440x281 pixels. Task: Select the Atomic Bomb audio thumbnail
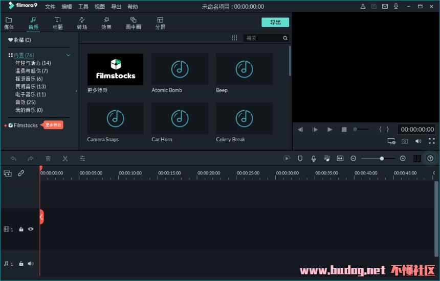180,69
